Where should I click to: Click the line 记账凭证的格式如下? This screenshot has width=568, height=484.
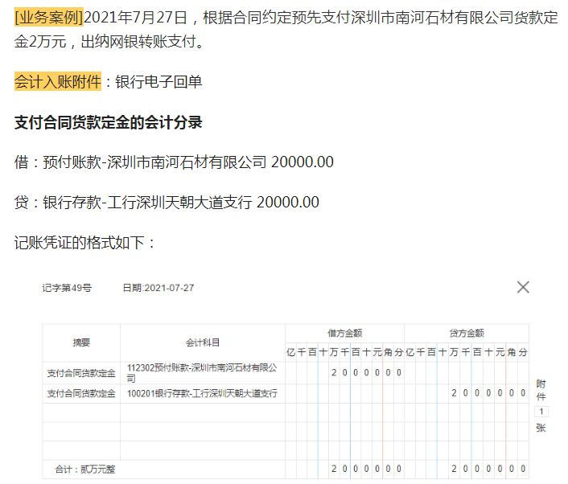(85, 243)
